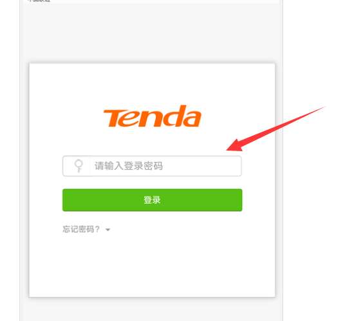
Task: Click the key icon in password field
Action: [x=79, y=166]
